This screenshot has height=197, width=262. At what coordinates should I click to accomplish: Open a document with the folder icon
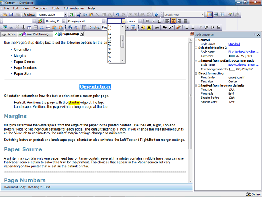[5, 15]
